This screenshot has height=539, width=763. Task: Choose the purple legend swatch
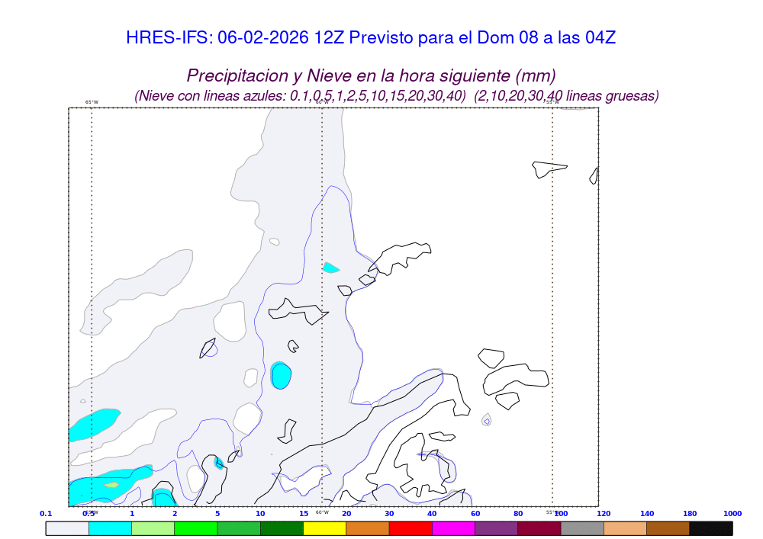(496, 528)
